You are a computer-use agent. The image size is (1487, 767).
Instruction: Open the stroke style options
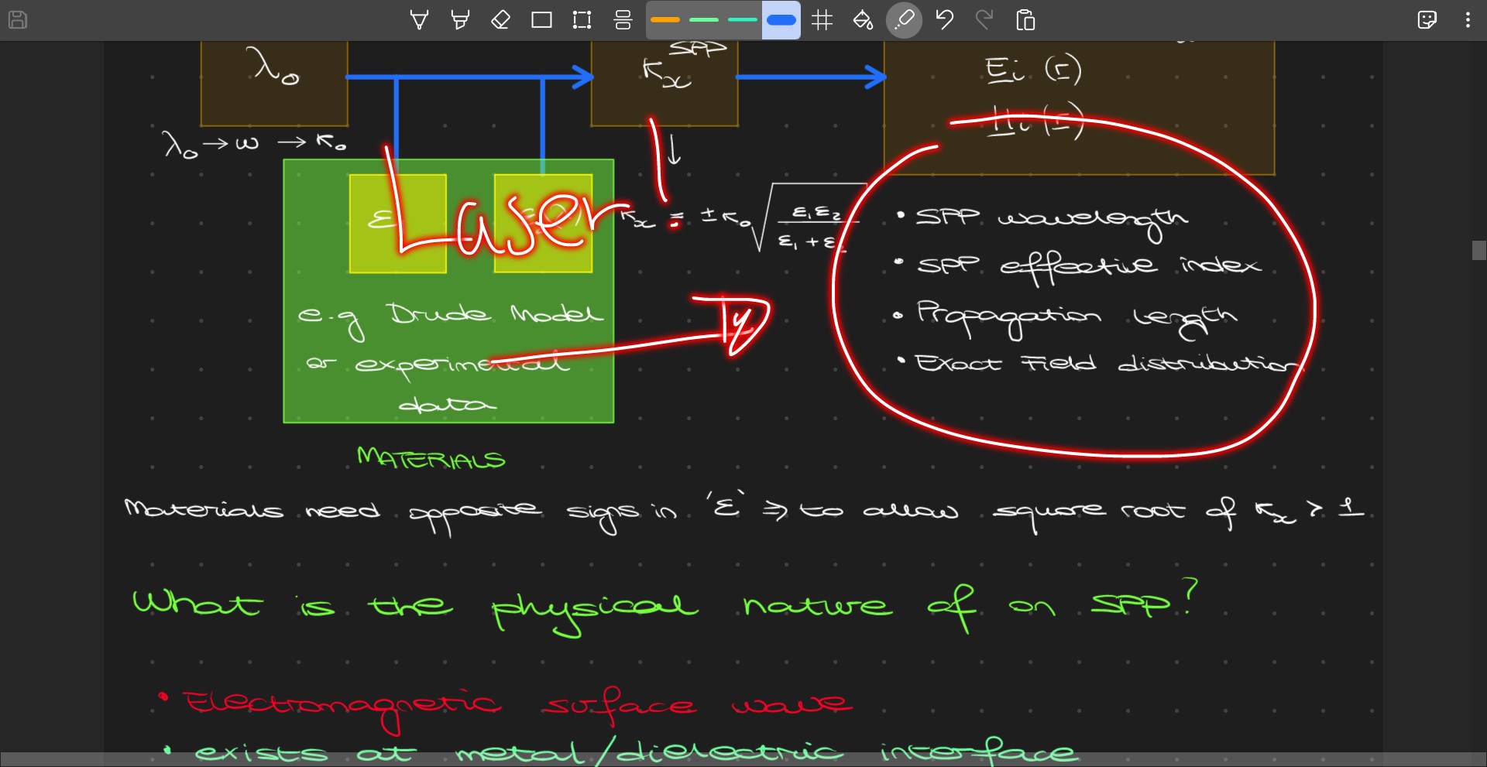tap(623, 19)
